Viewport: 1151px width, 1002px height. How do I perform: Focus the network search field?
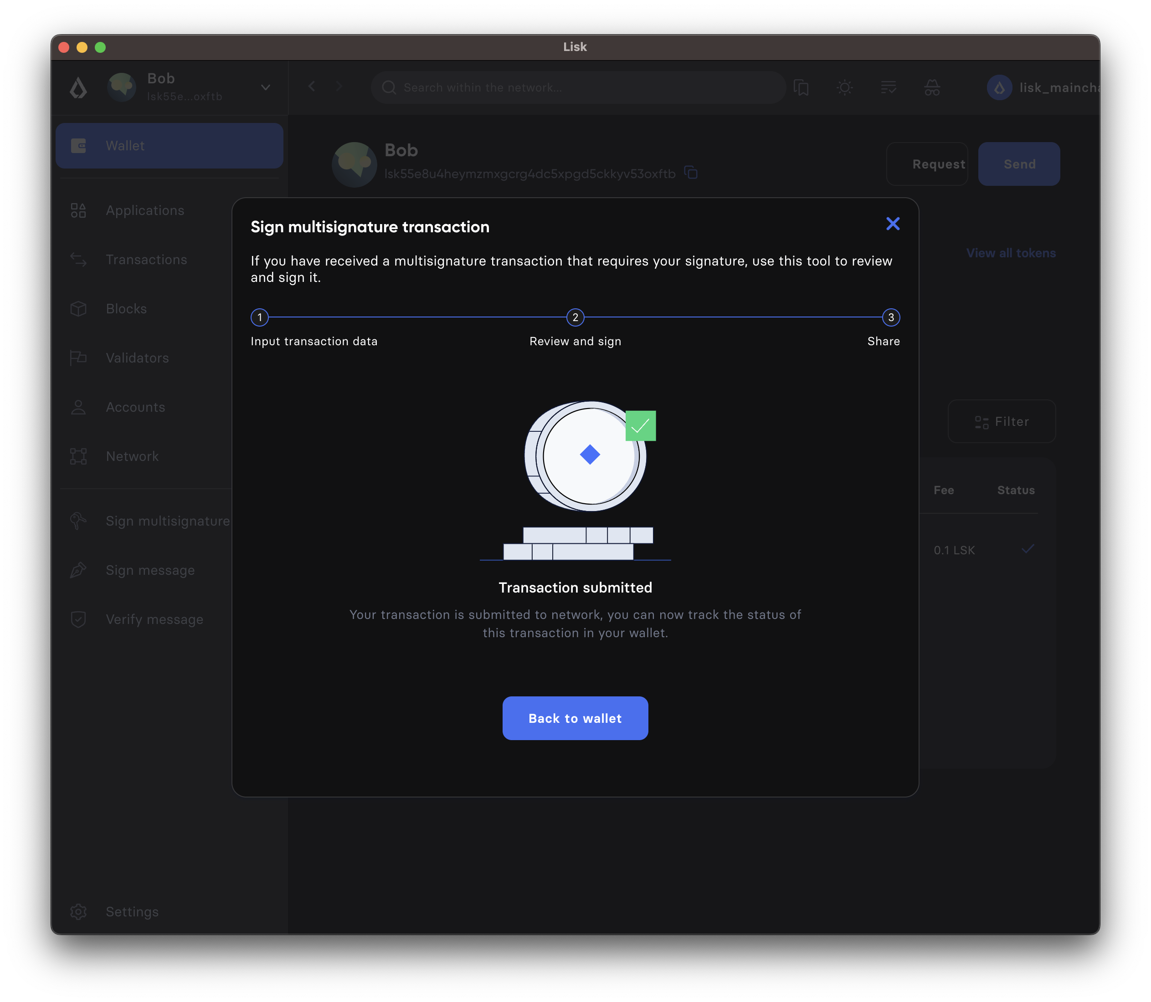tap(579, 88)
